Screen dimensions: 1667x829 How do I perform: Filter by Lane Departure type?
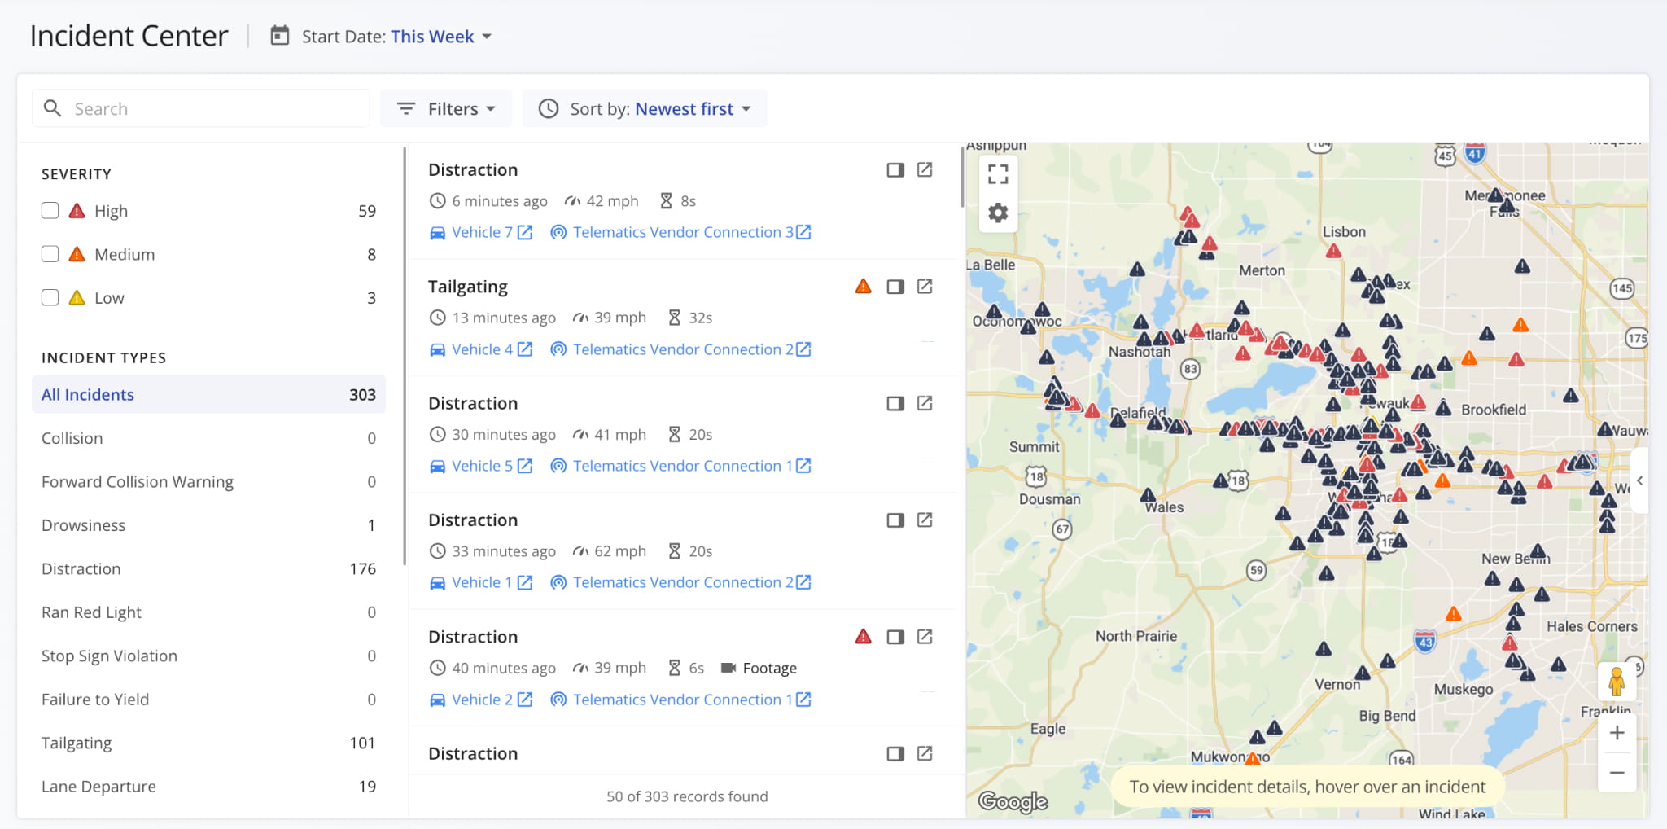(x=208, y=787)
